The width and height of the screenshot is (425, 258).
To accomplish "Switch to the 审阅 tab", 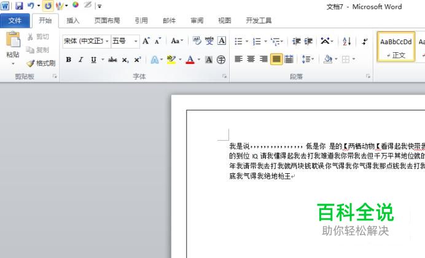I will point(197,21).
